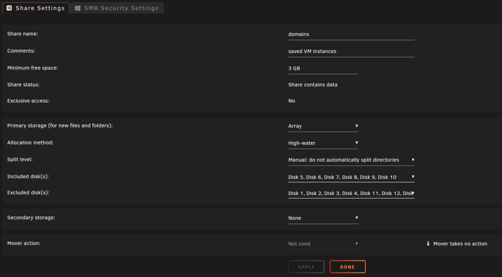The height and width of the screenshot is (277, 502).
Task: Click the 'Split level:' label
Action: click(x=20, y=159)
